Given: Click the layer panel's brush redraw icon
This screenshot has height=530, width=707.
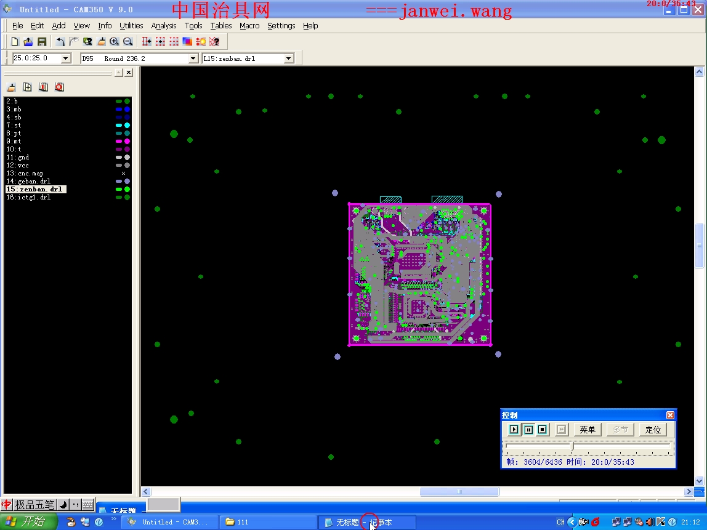Looking at the screenshot, I should point(12,87).
